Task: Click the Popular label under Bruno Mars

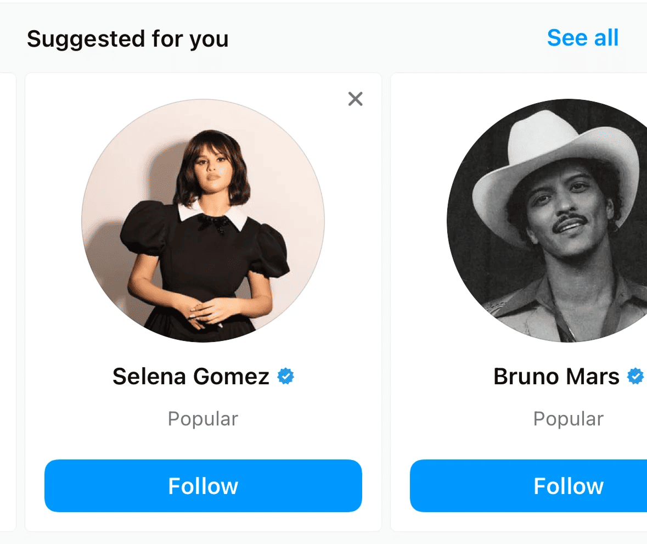Action: pos(568,418)
